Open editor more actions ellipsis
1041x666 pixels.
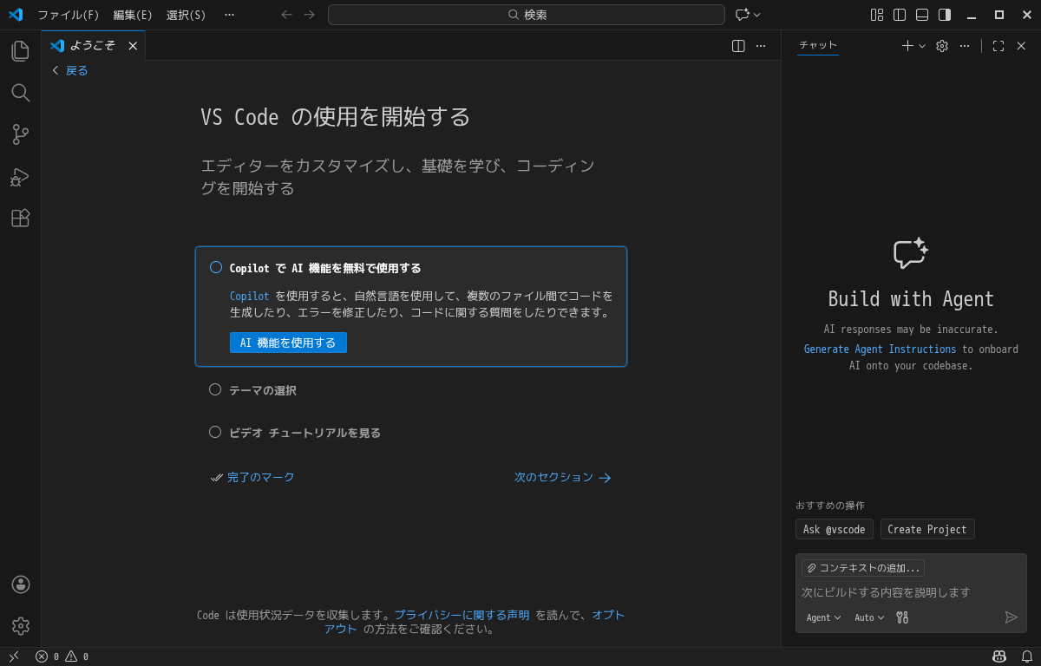coord(761,46)
